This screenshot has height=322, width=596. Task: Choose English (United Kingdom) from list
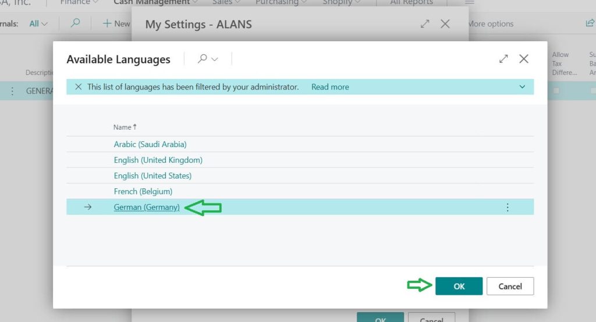pyautogui.click(x=158, y=160)
